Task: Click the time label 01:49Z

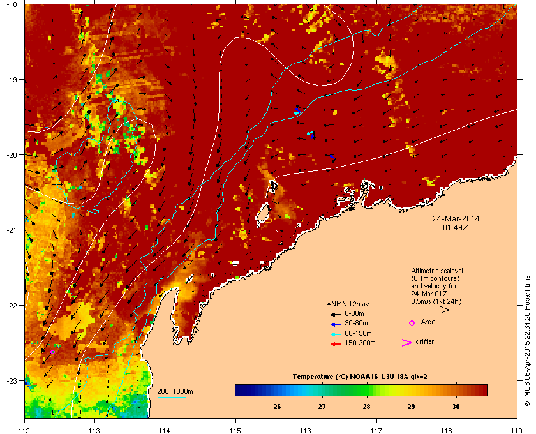Action: coord(456,227)
